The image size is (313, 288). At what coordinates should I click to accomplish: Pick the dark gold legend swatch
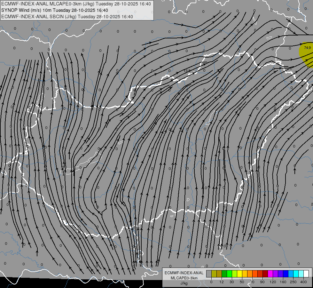tap(219, 274)
